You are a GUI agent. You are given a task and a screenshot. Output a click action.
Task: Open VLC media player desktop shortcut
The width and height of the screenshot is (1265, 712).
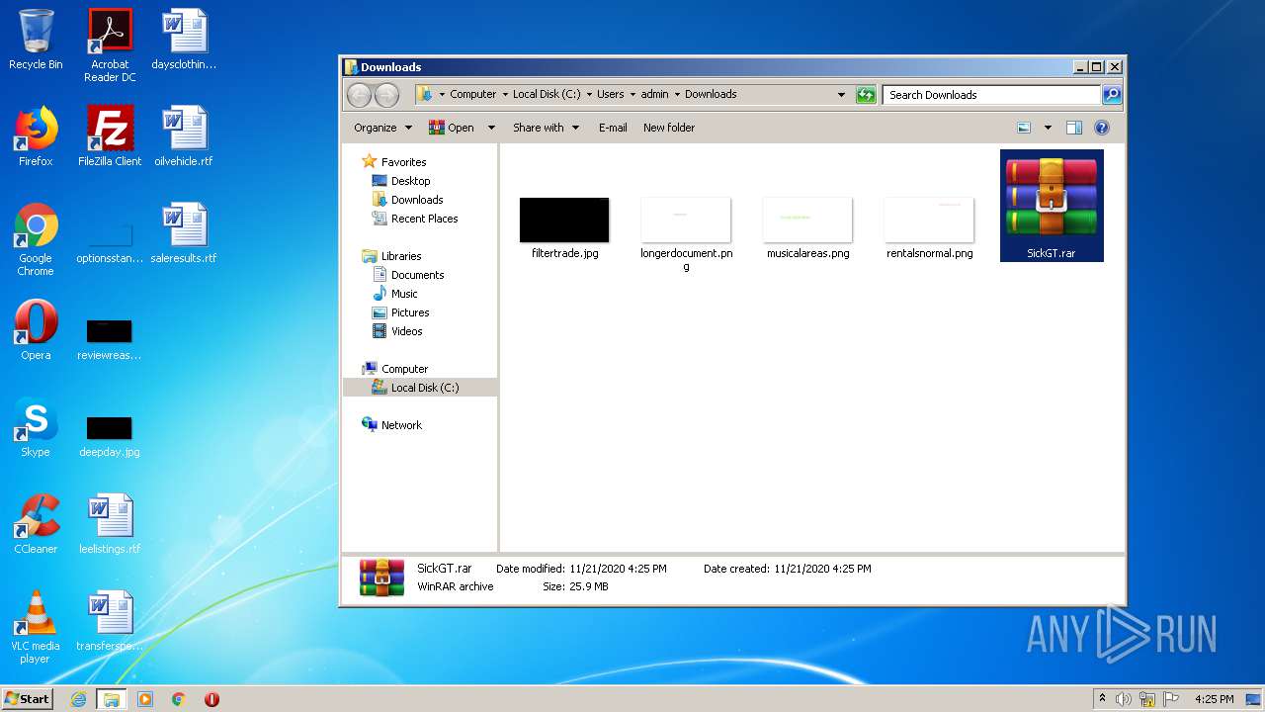point(36,628)
